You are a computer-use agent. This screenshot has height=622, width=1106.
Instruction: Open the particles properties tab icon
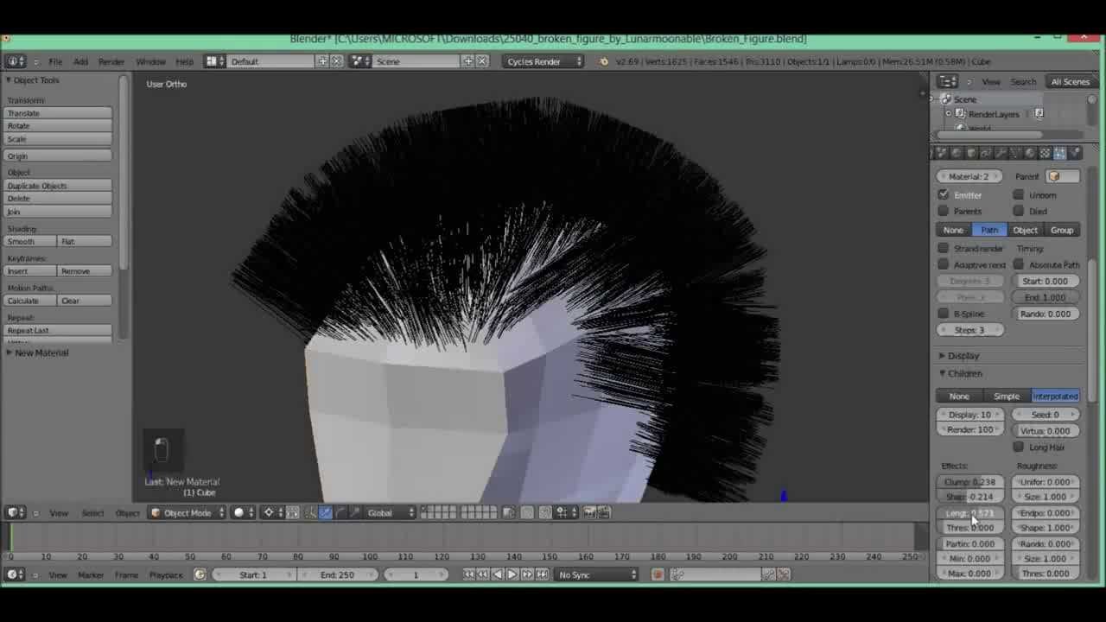pos(1060,153)
